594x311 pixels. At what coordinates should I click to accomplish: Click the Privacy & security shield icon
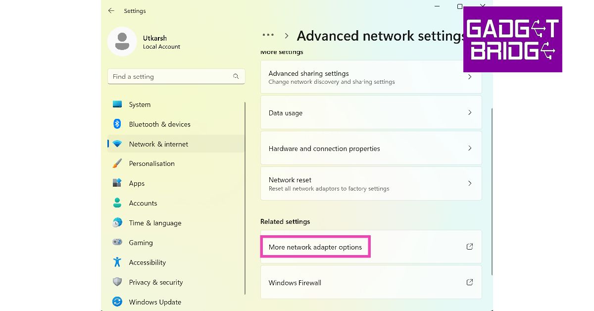[x=117, y=282]
